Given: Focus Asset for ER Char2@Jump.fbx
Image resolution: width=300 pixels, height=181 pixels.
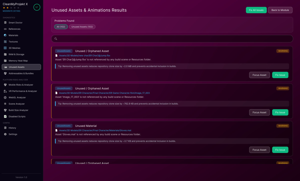Looking at the screenshot, I should click(259, 75).
